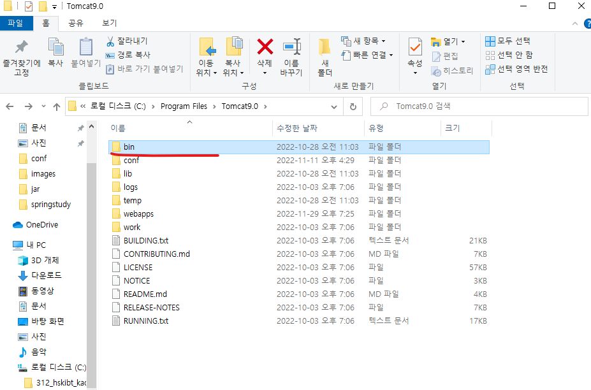This screenshot has width=591, height=390.
Task: Select the RELEASE-NOTES file
Action: point(299,308)
